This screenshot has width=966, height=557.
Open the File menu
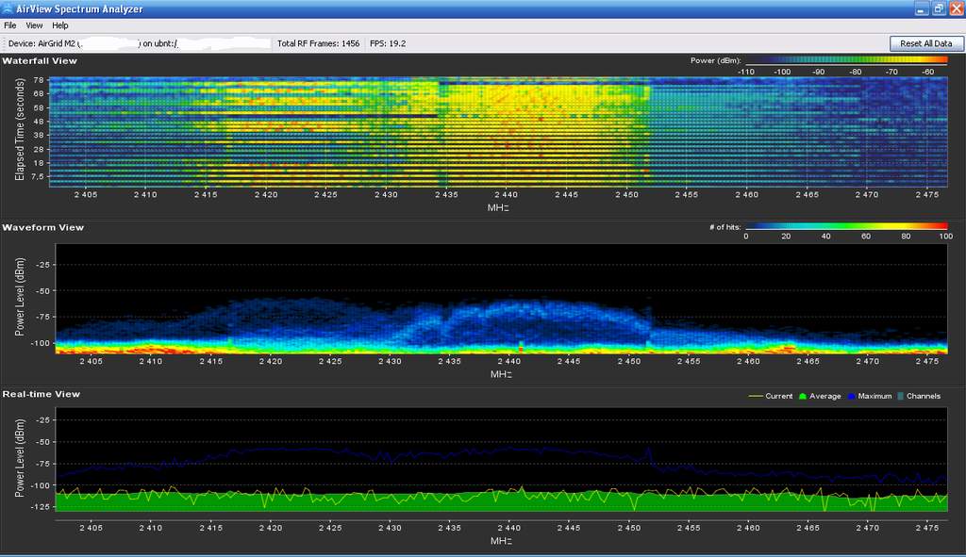pos(10,25)
